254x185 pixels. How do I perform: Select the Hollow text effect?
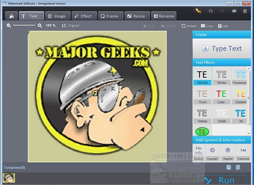coord(202,114)
